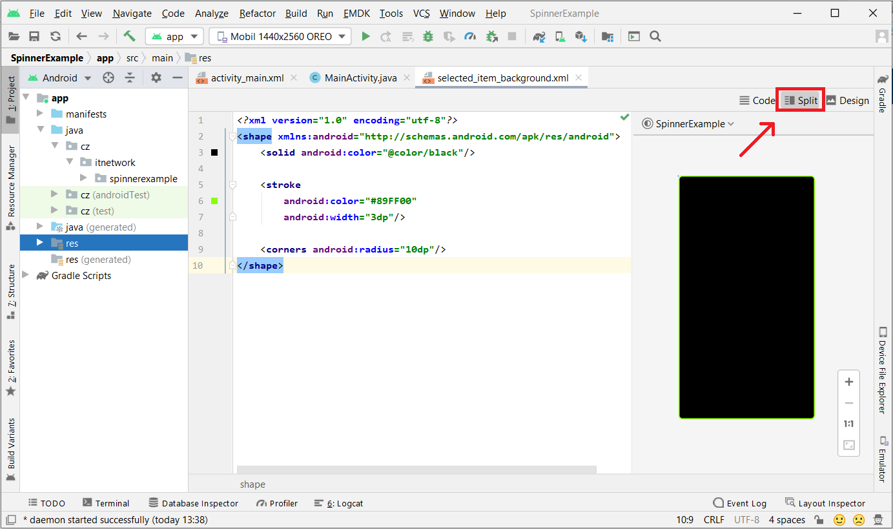Click the green color swatch on line 6

[215, 201]
